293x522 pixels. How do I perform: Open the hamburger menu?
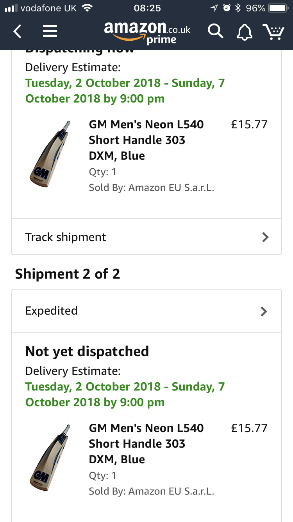tap(50, 31)
